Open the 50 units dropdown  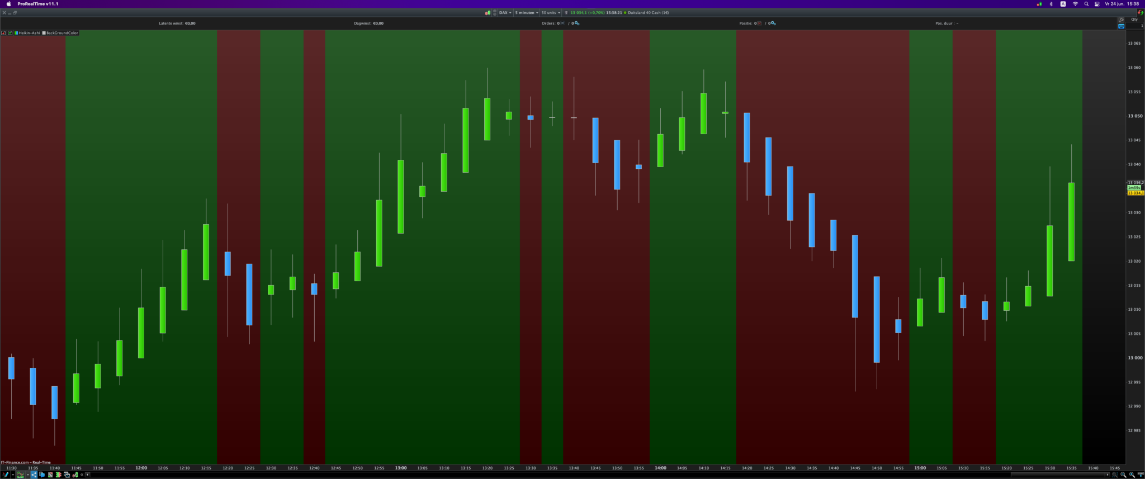tap(551, 12)
